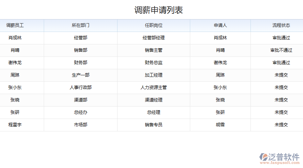This screenshot has height=168, width=303.
Task: Click the 人事行政部 department cell
Action: point(80,87)
